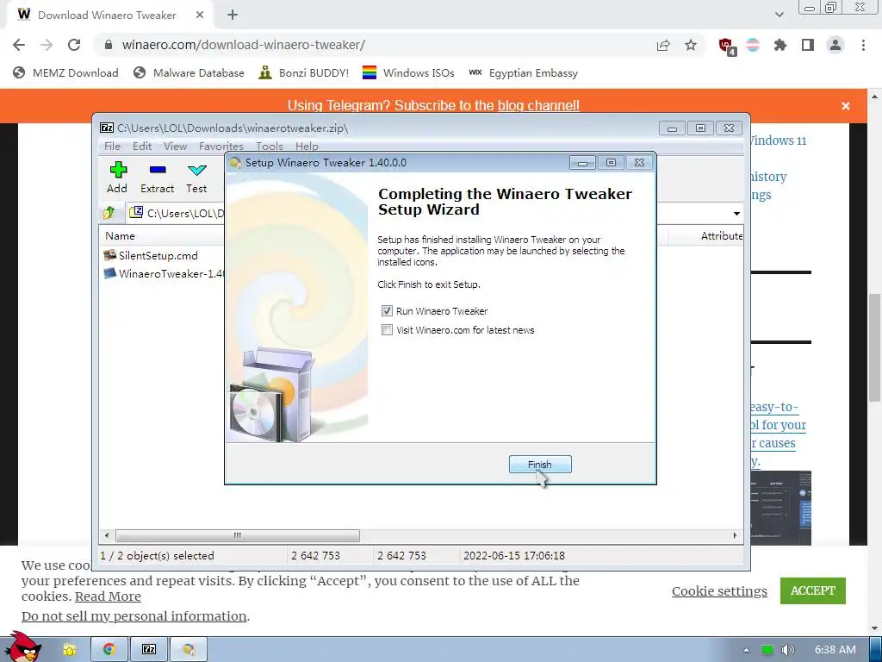
Task: Close the Download Winaero Tweaker tab
Action: click(x=200, y=16)
